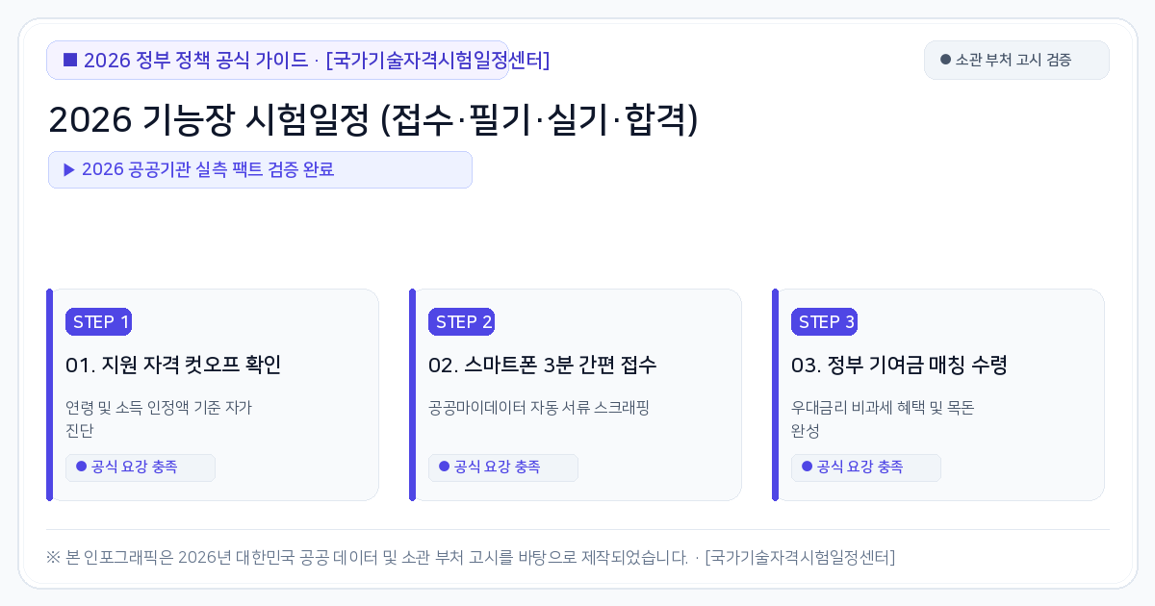Click the 공식 요강 충족 tag in STEP 3 card
Viewport: 1155px width, 606px height.
tap(866, 467)
